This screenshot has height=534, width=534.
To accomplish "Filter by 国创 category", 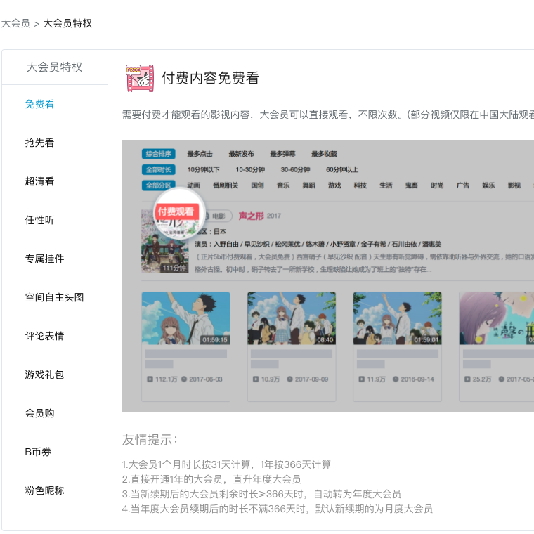I will pyautogui.click(x=257, y=185).
